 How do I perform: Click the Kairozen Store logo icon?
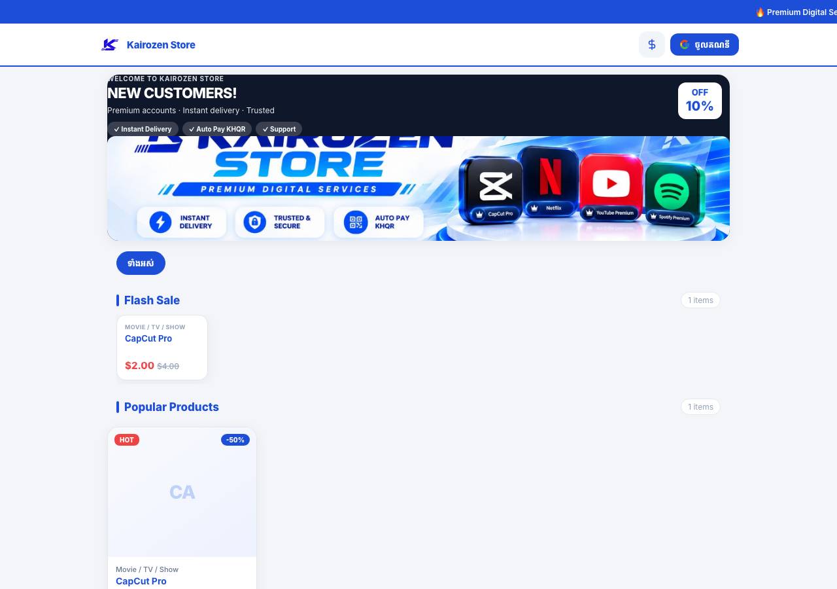(110, 45)
